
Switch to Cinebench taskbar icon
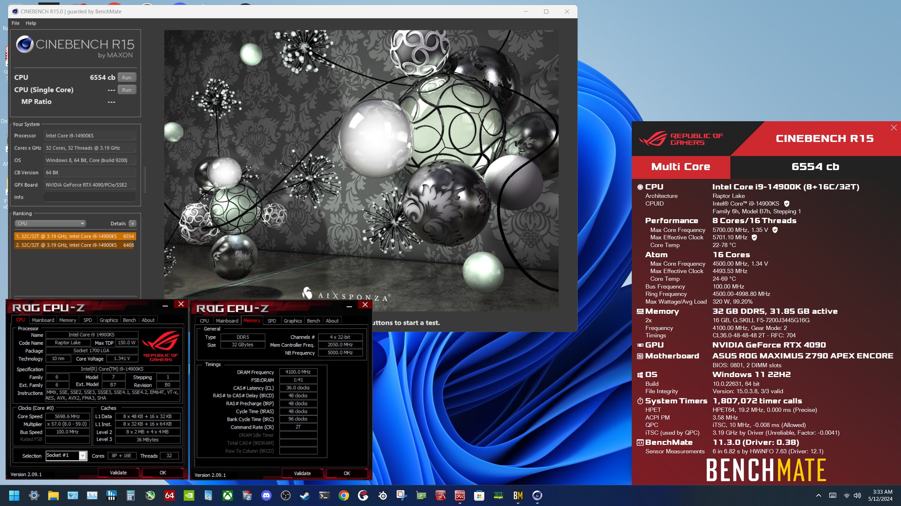tap(537, 495)
